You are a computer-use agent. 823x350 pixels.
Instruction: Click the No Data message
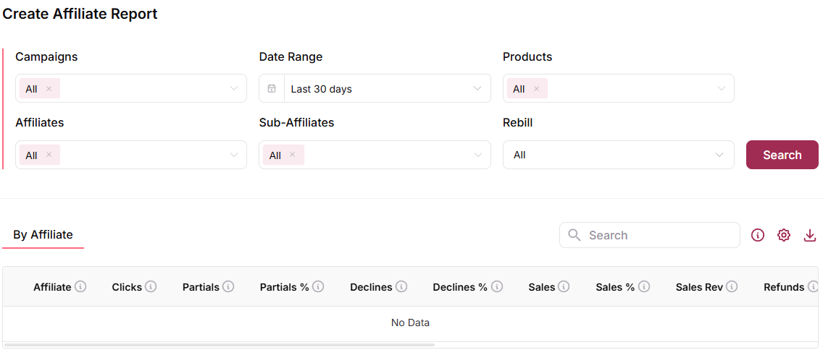coord(411,323)
